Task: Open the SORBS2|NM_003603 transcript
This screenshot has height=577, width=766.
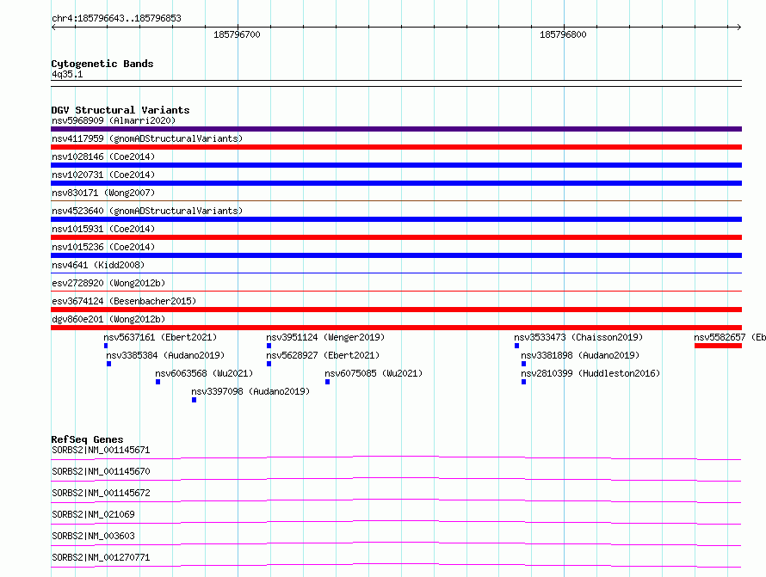Action: click(x=93, y=536)
